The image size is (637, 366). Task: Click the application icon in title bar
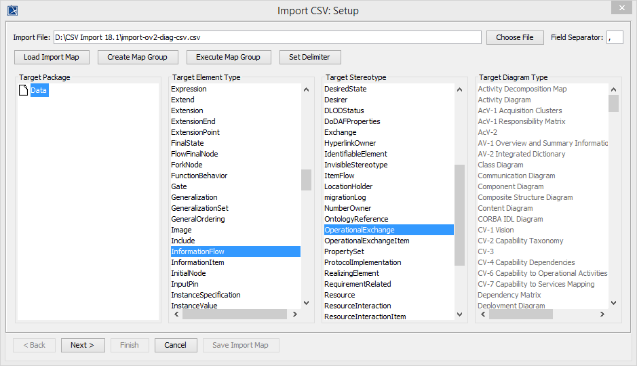coord(12,10)
